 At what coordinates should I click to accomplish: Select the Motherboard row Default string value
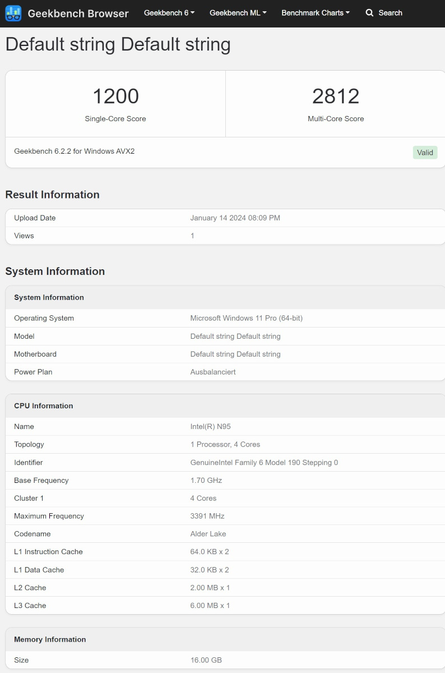pos(235,354)
